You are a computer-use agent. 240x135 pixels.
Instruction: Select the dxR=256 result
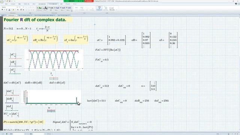click(x=142, y=101)
